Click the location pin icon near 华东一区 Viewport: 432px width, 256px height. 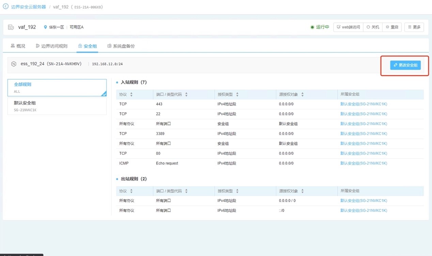[45, 27]
